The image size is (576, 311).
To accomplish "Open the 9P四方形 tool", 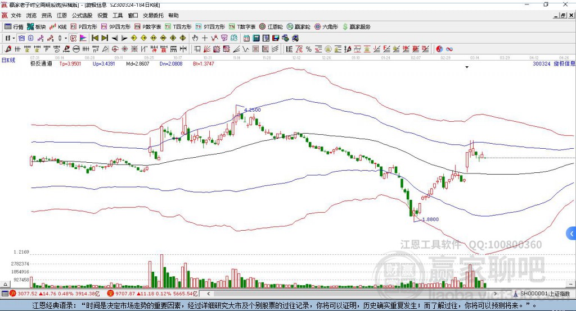I will click(116, 27).
